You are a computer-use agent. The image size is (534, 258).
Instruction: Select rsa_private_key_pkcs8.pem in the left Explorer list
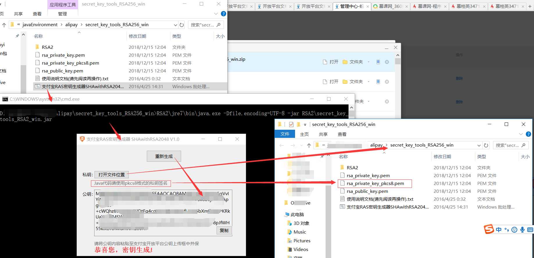70,63
